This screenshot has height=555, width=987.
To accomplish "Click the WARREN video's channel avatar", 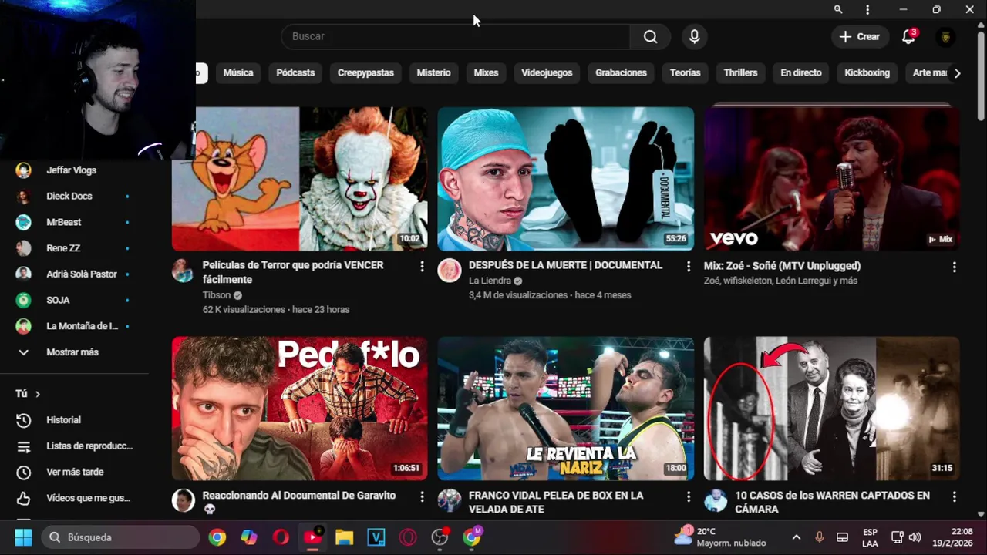I will pyautogui.click(x=715, y=500).
